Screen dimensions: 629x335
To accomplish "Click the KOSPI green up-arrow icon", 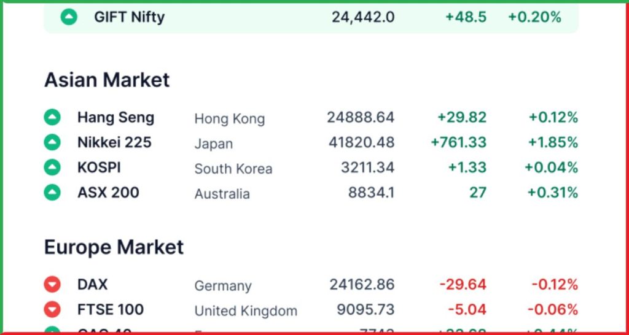I will click(52, 167).
